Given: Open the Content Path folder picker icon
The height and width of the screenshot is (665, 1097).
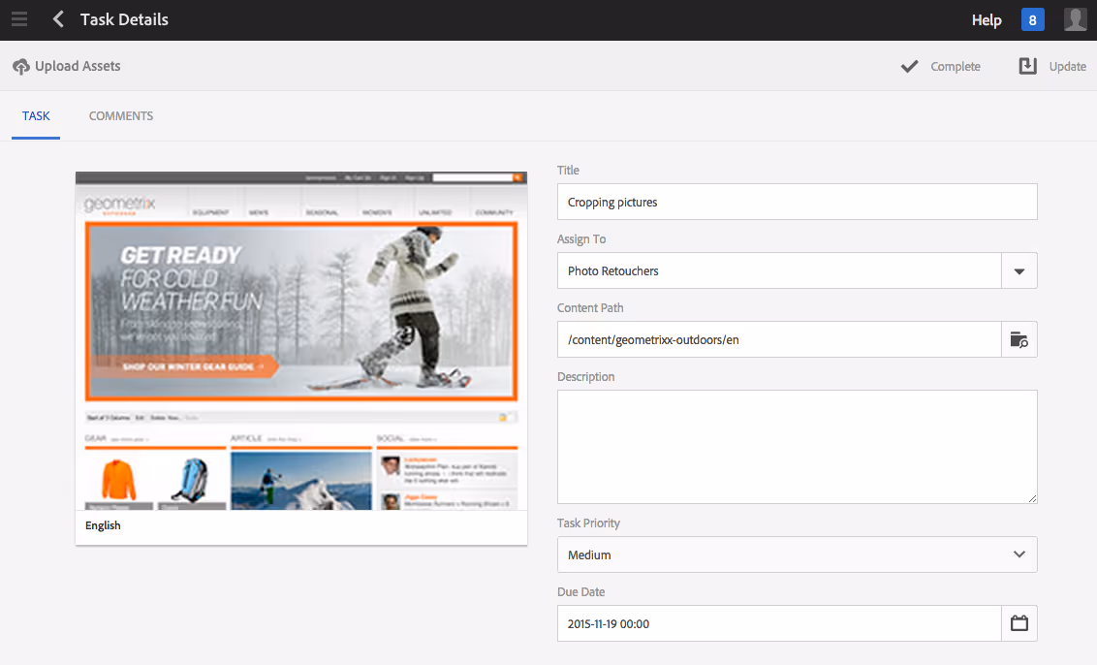Looking at the screenshot, I should pos(1019,339).
